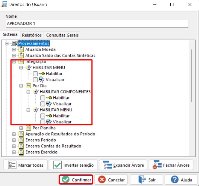Check Habilitar under HABILITAR COMPONENTES
The height and width of the screenshot is (186, 199).
(43, 98)
